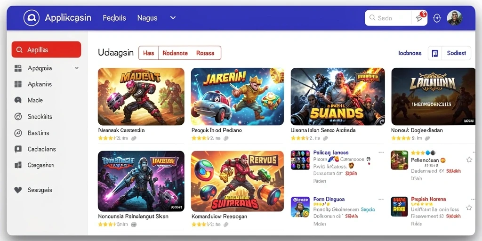
Task: Click the Sedn search field
Action: pyautogui.click(x=388, y=18)
